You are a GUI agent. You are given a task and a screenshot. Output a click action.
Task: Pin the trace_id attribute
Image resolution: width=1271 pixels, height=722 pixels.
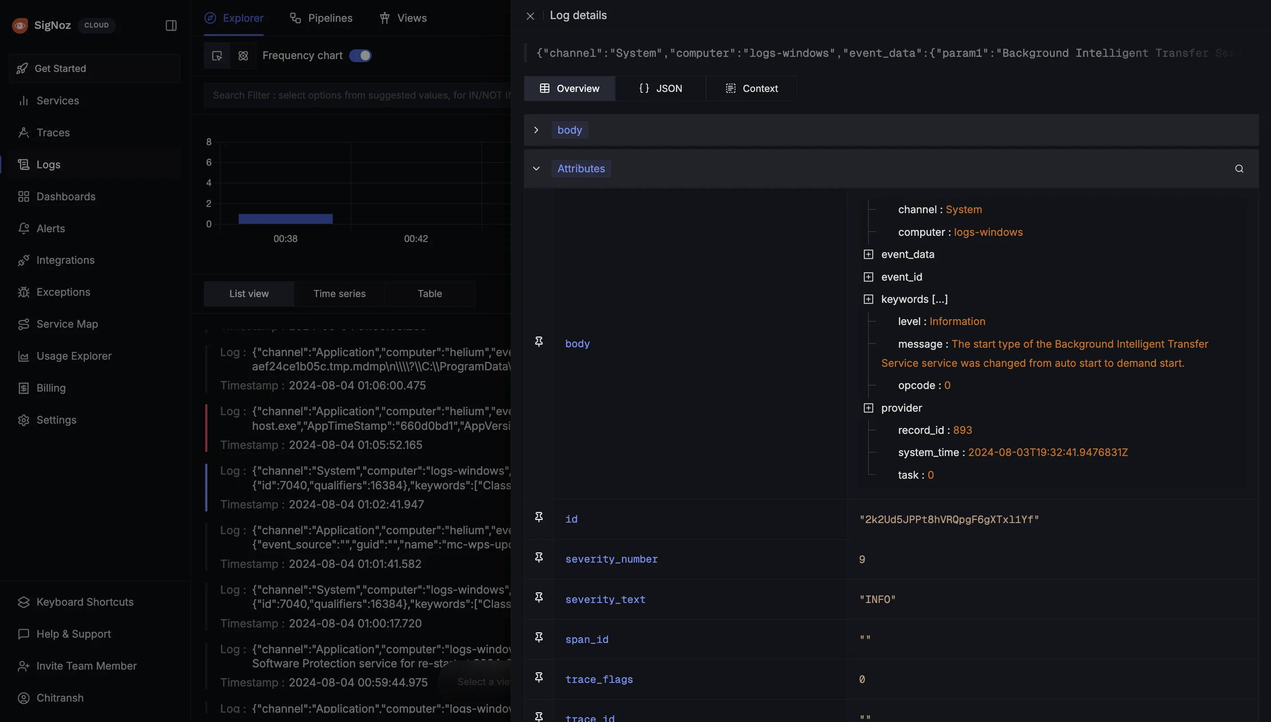pyautogui.click(x=539, y=717)
